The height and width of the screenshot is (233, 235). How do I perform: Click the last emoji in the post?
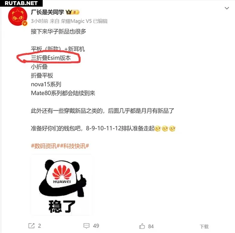[172, 128]
